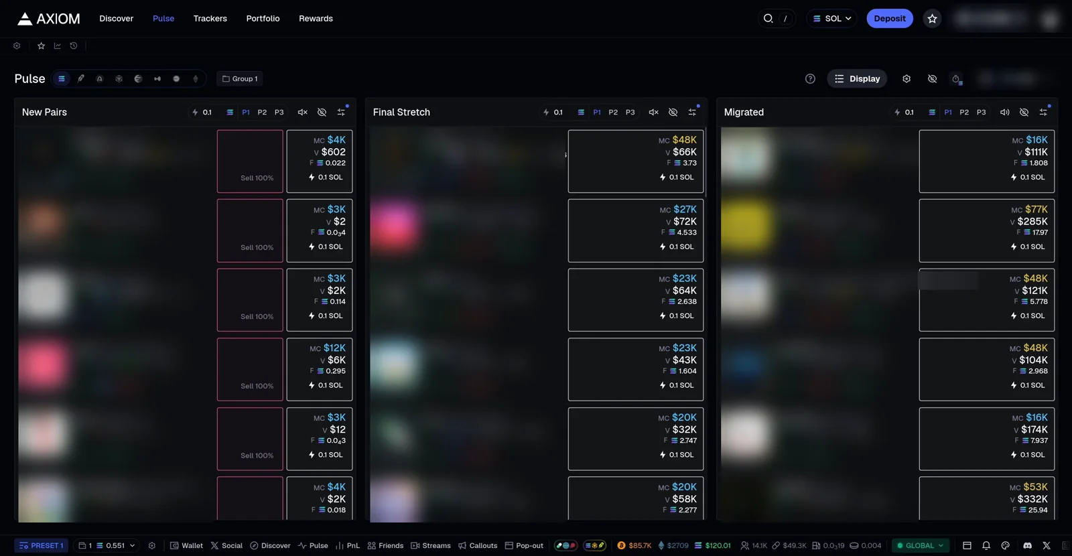Go to the Discover tab in top navigation
This screenshot has height=556, width=1072.
click(x=117, y=19)
